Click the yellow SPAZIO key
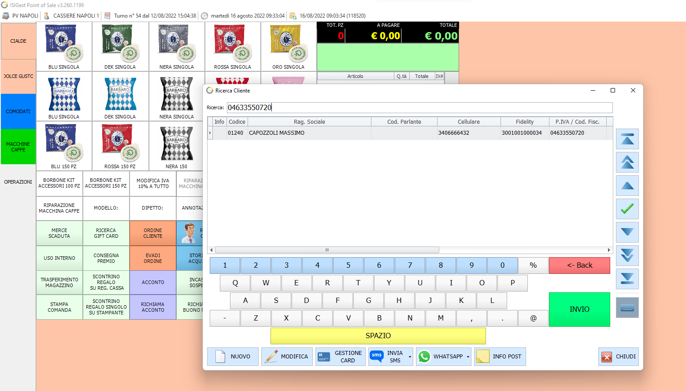This screenshot has height=391, width=686. pyautogui.click(x=378, y=336)
